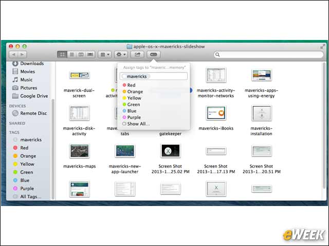Viewport: 329px width, 246px height.
Task: Enter full screen with the corner arrows icon
Action: click(323, 47)
